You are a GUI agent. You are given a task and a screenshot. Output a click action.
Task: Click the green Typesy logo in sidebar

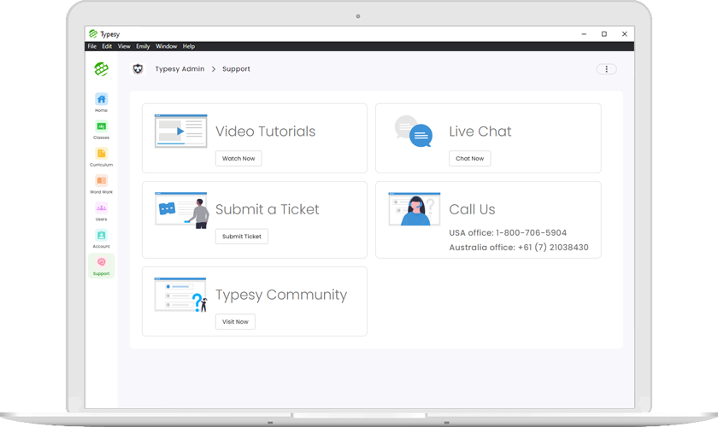tap(101, 69)
